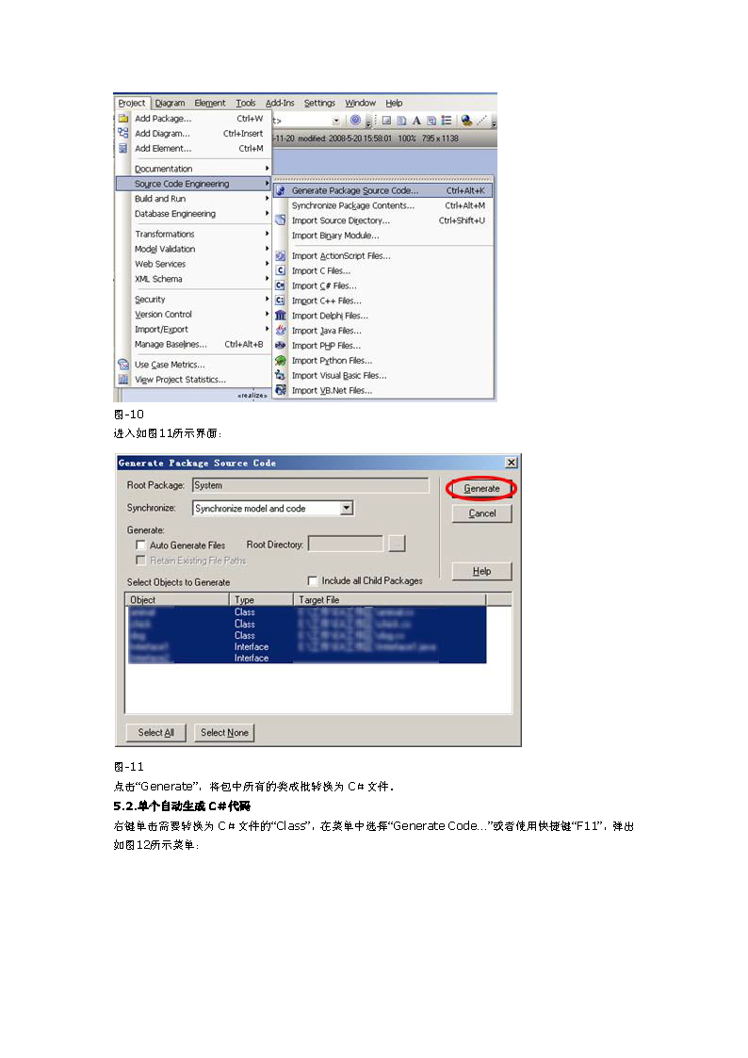
Task: Close the Generate Package Source Code dialog
Action: point(512,463)
